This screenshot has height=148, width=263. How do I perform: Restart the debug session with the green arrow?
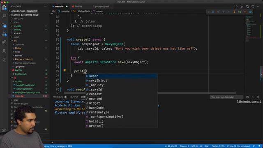(x=240, y=12)
